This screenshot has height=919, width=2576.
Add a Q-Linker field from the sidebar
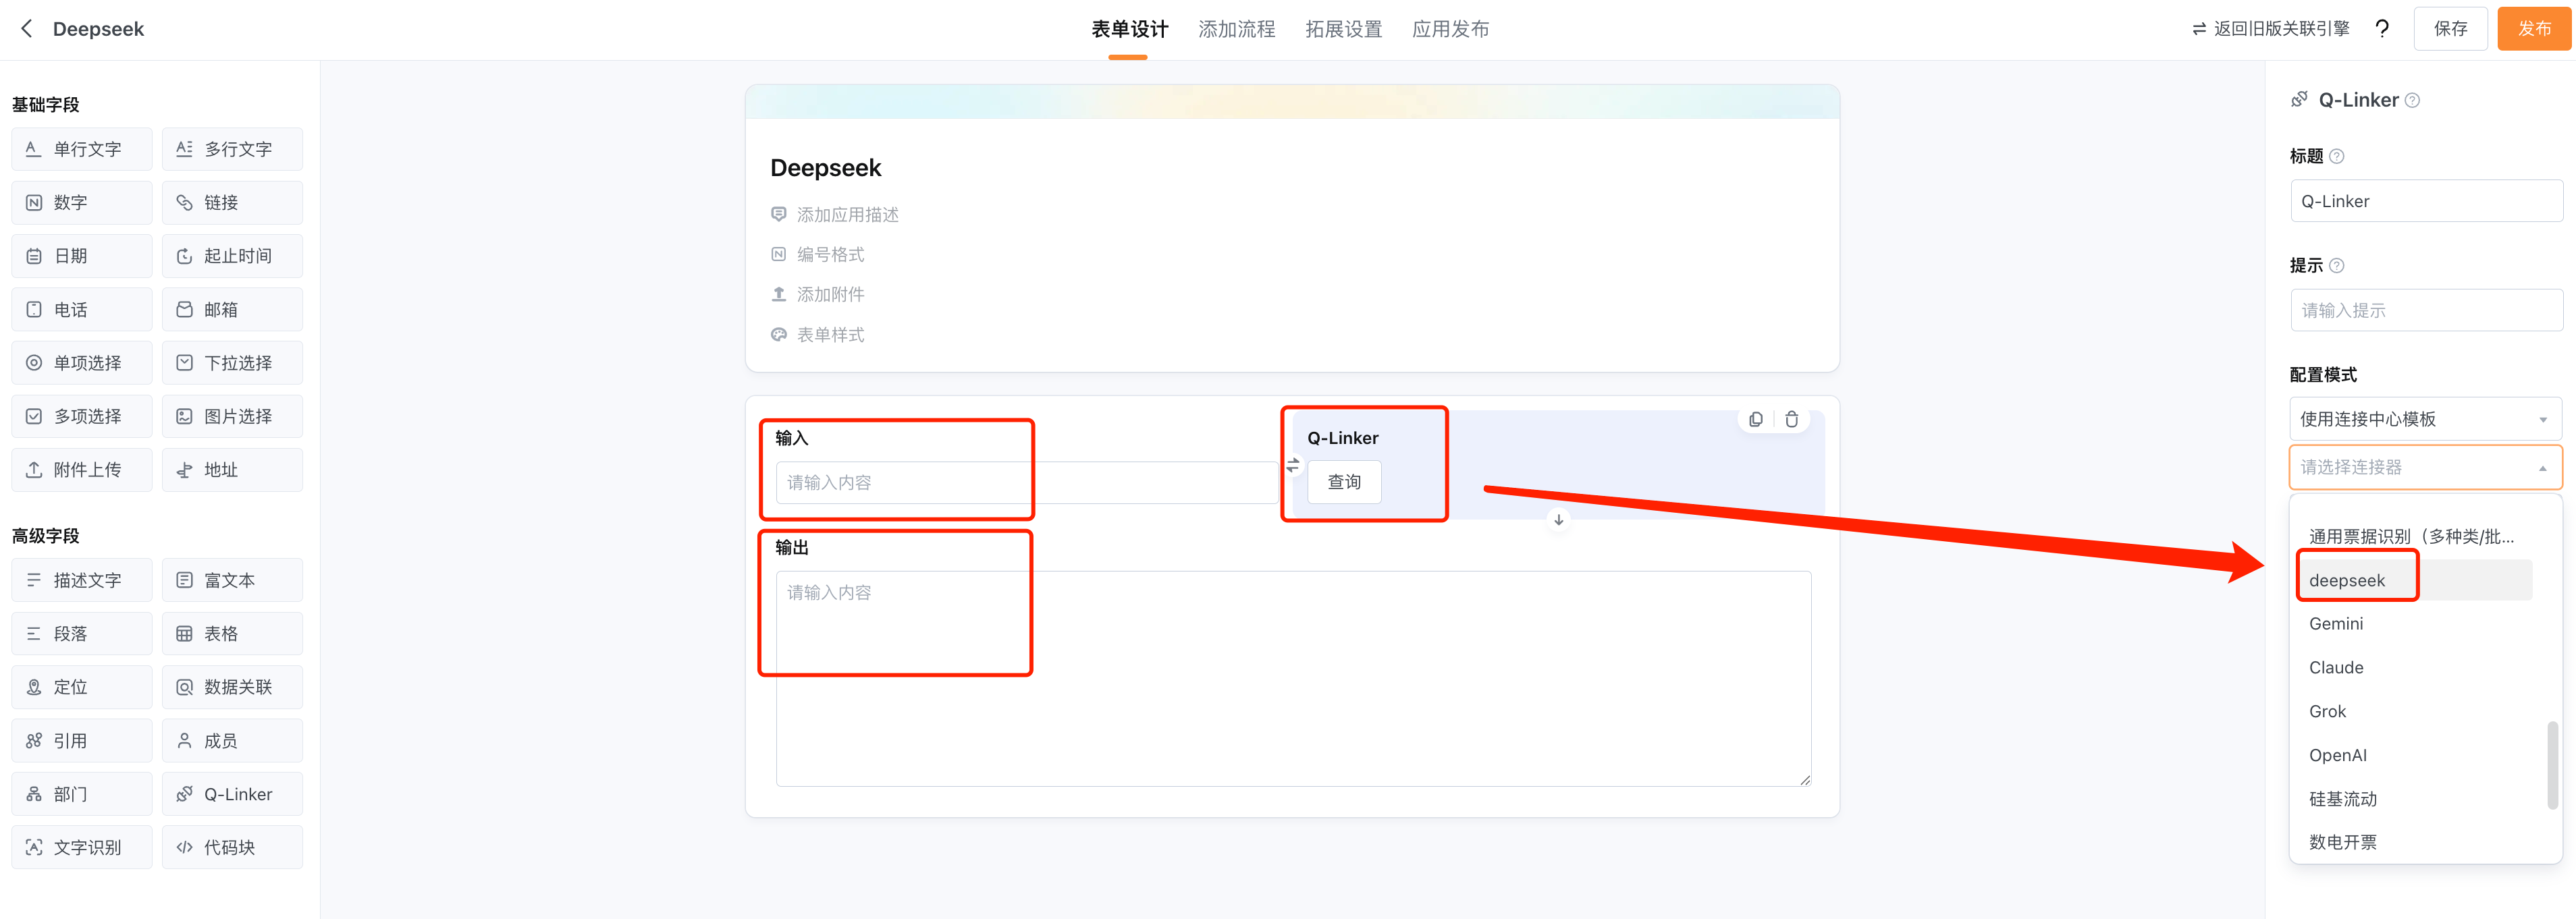(x=232, y=795)
